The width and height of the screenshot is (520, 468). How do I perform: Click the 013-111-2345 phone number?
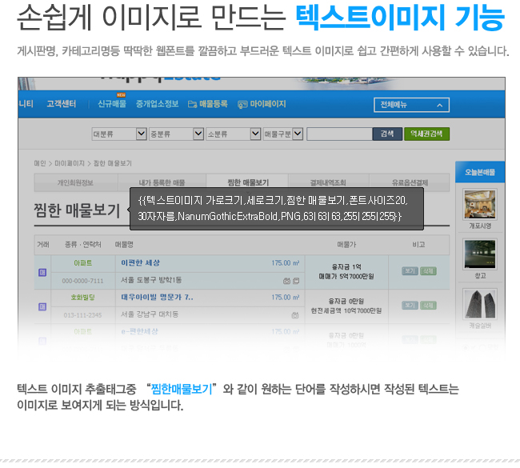click(82, 315)
